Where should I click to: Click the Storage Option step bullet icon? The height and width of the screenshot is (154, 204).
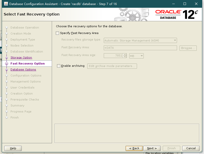tap(7, 57)
